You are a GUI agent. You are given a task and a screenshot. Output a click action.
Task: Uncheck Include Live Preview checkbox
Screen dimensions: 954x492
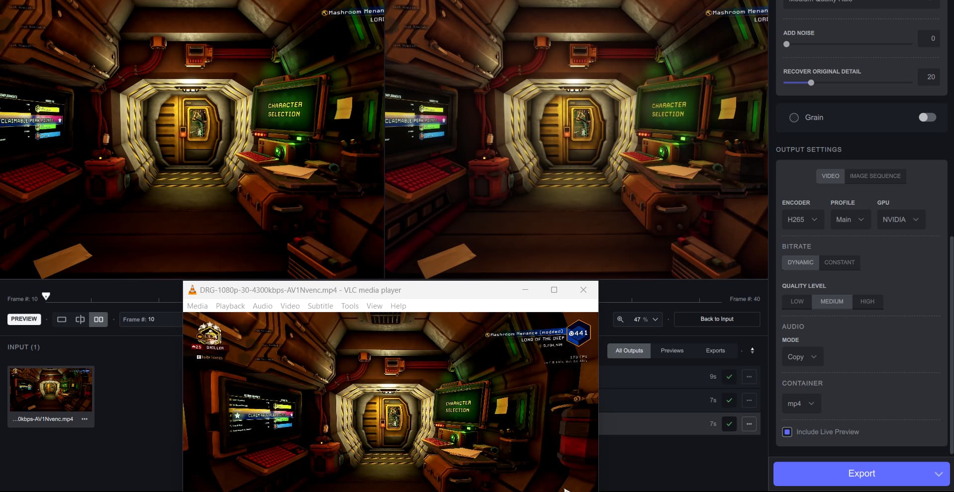pyautogui.click(x=787, y=432)
